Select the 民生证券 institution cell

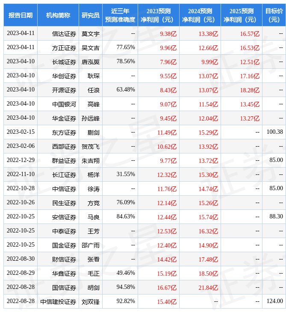(58, 203)
